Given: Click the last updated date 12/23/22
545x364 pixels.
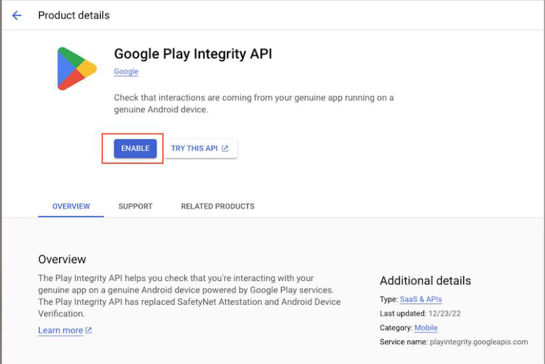Looking at the screenshot, I should (x=444, y=313).
